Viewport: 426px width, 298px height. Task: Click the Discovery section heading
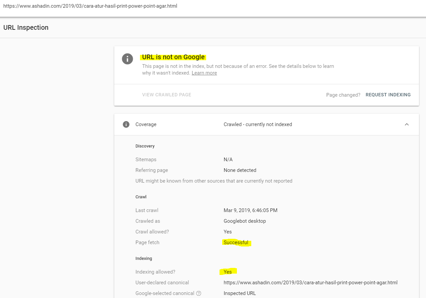(145, 146)
